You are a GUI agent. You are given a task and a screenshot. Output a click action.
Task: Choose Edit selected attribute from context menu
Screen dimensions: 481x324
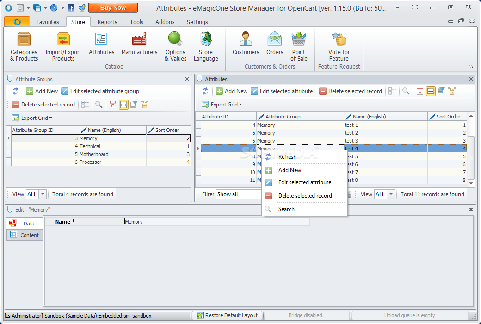pyautogui.click(x=305, y=182)
